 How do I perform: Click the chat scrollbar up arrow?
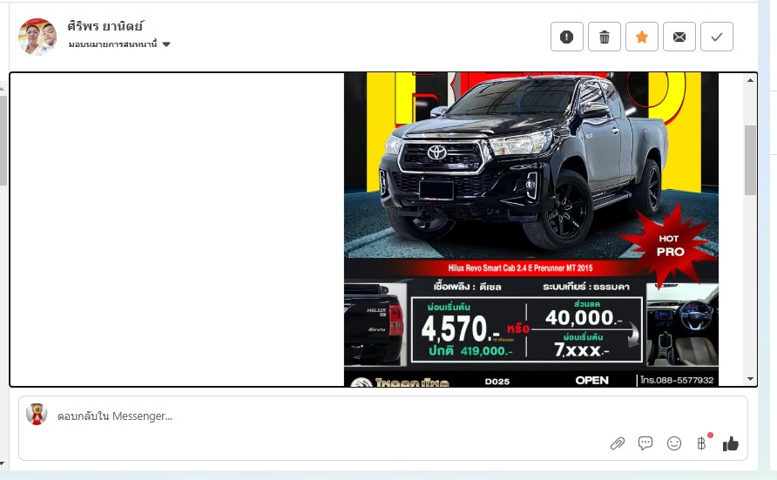750,80
